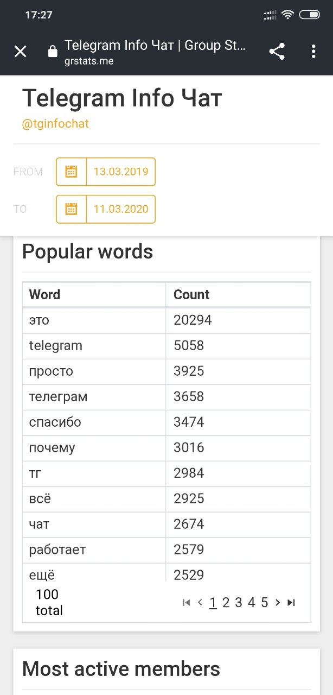Tap the count 2925
The width and height of the screenshot is (333, 695).
click(x=189, y=498)
